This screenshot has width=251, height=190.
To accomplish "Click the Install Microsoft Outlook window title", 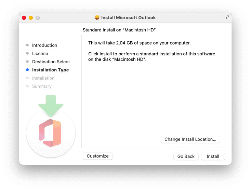I will point(128,17).
